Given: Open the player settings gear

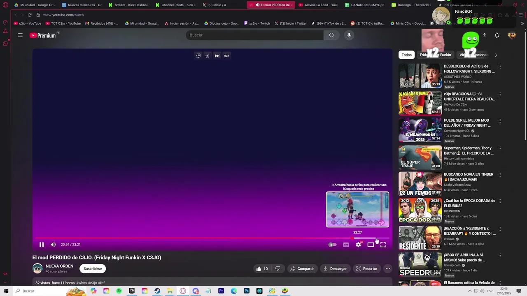Looking at the screenshot, I should (x=359, y=245).
